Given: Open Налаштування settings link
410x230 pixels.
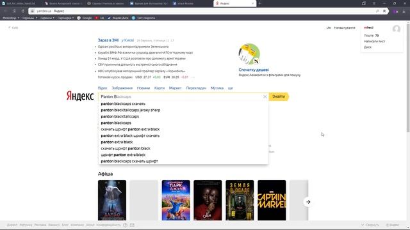Looking at the screenshot, I should pos(345,27).
